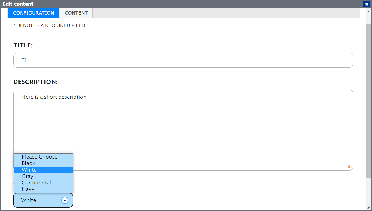Viewport: 372px width, 211px height.
Task: Close the Edit content dialog
Action: [x=367, y=4]
